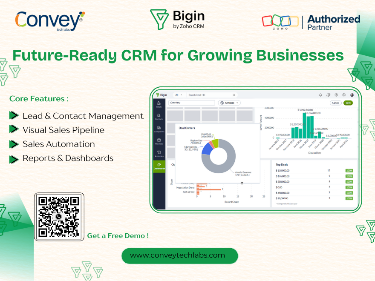The width and height of the screenshot is (375, 281).
Task: Click the Bigin logo in the top bar
Action: [162, 95]
